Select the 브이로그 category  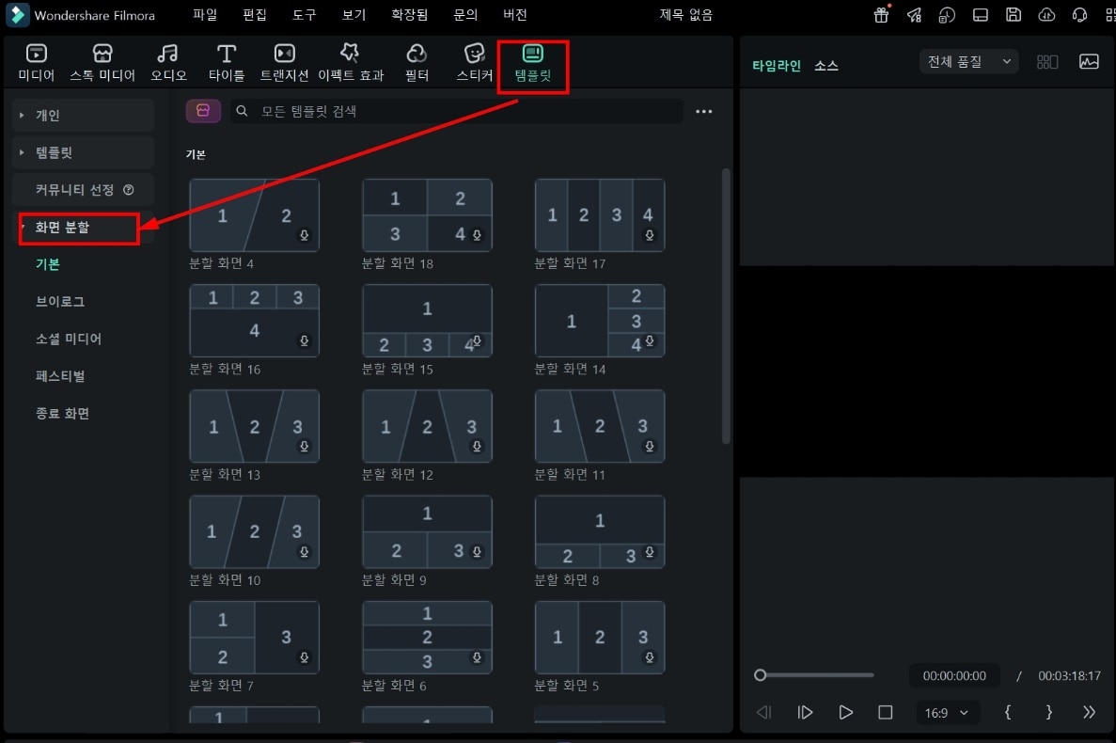[x=60, y=302]
